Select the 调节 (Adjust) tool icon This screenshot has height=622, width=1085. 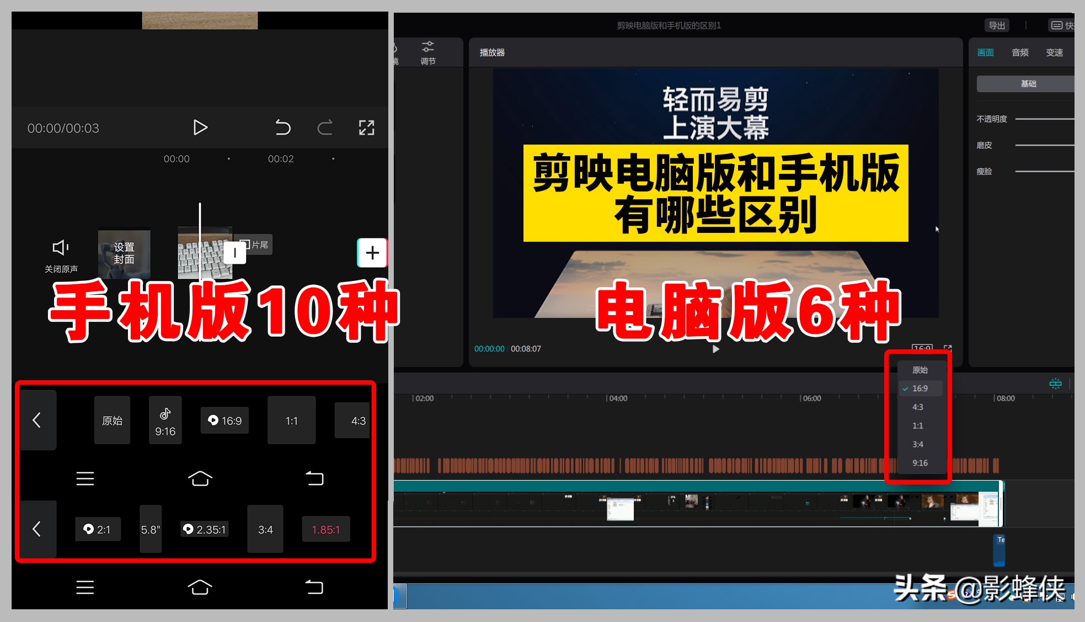tap(428, 52)
